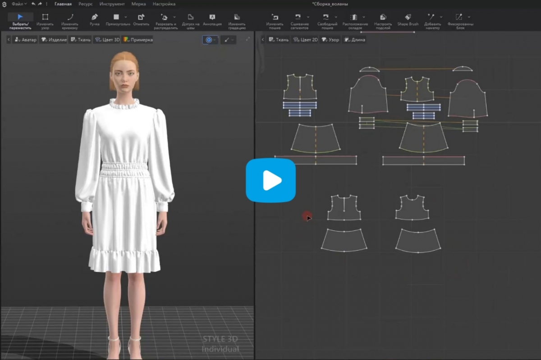Click the Ткань button in 3D view
The image size is (541, 360).
click(x=80, y=40)
